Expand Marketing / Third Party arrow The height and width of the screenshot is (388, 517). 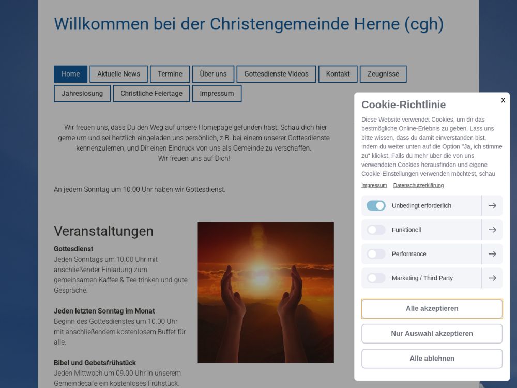492,278
